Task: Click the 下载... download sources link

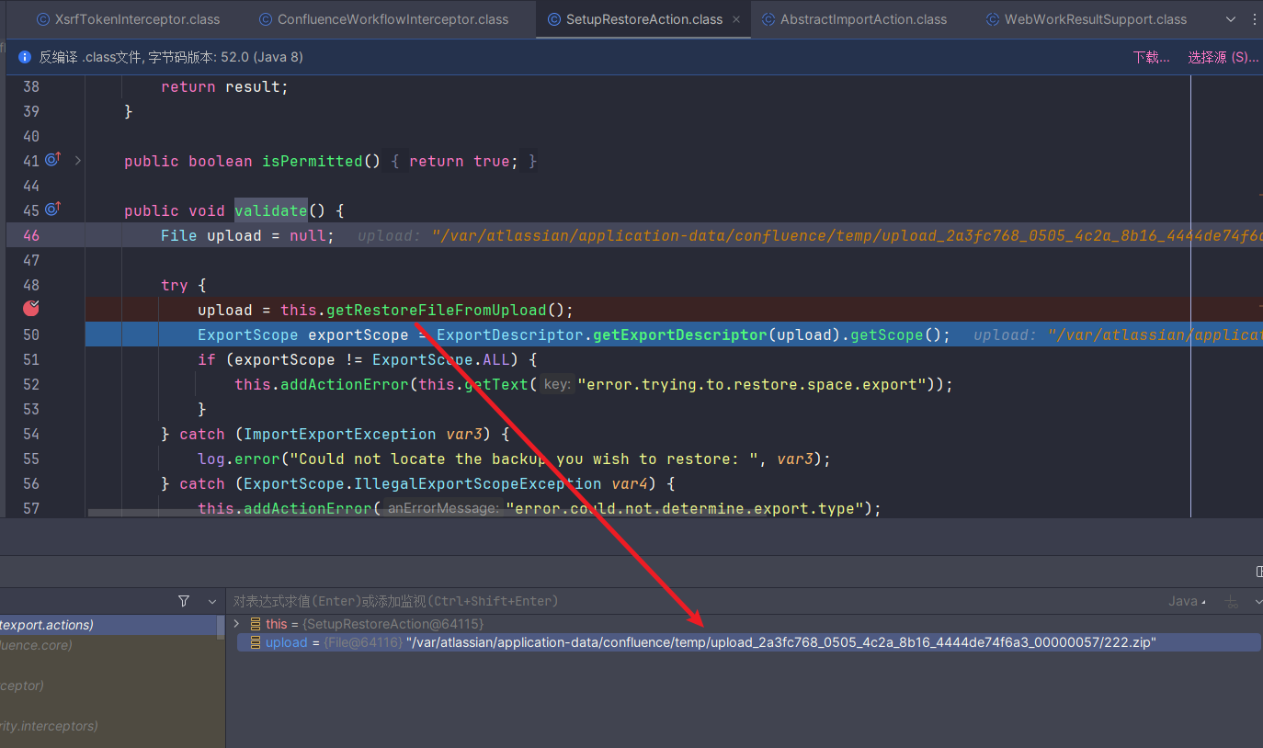Action: coord(1151,57)
